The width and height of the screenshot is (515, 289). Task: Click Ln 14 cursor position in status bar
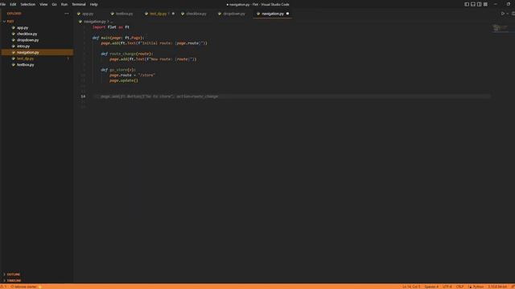411,287
